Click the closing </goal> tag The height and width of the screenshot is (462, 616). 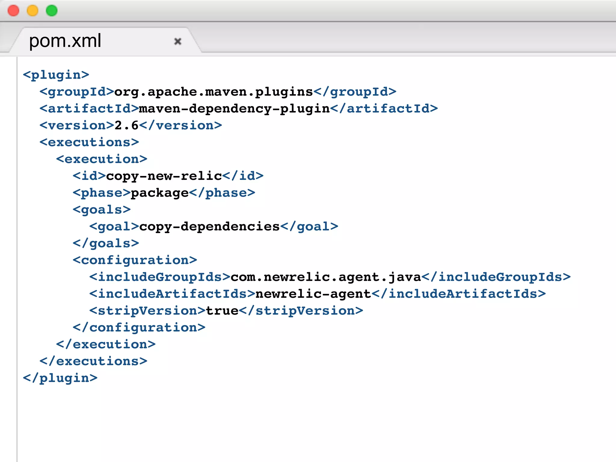(310, 226)
